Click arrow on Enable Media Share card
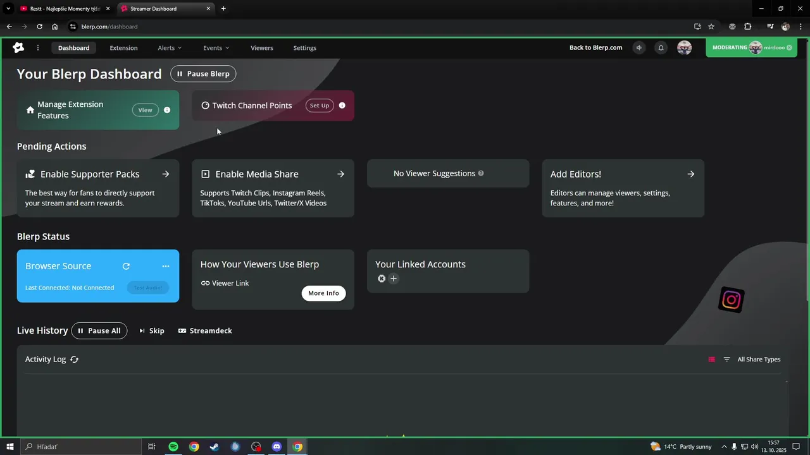Viewport: 810px width, 455px height. pos(340,174)
